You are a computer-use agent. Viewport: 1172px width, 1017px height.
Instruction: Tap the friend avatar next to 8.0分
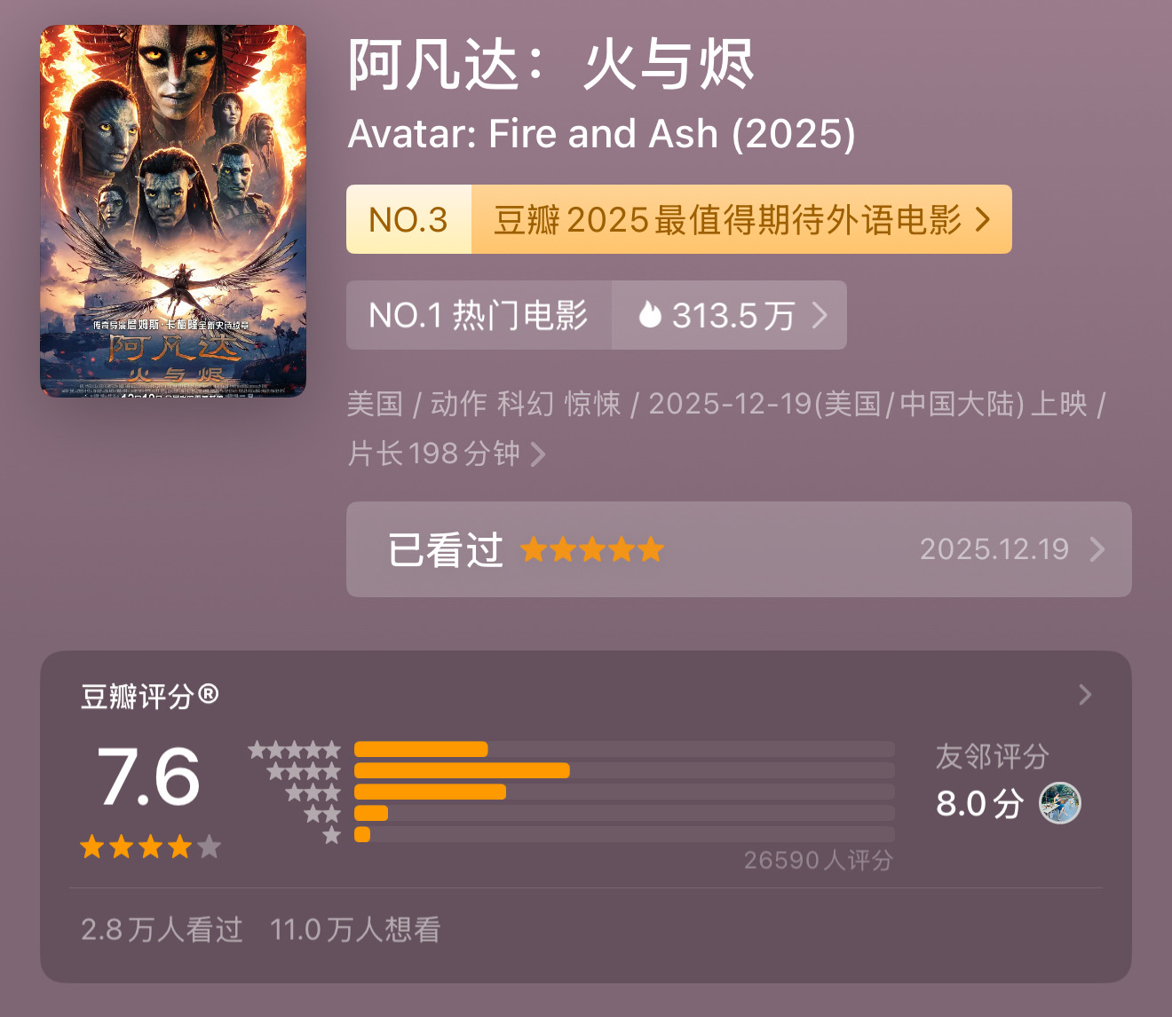[x=1060, y=803]
